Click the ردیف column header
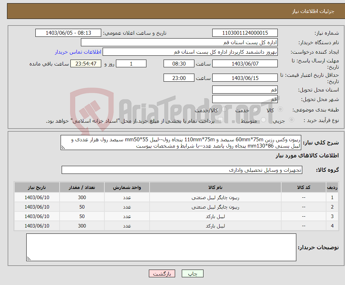Viewport: 345px width, 285px height. pyautogui.click(x=332, y=188)
